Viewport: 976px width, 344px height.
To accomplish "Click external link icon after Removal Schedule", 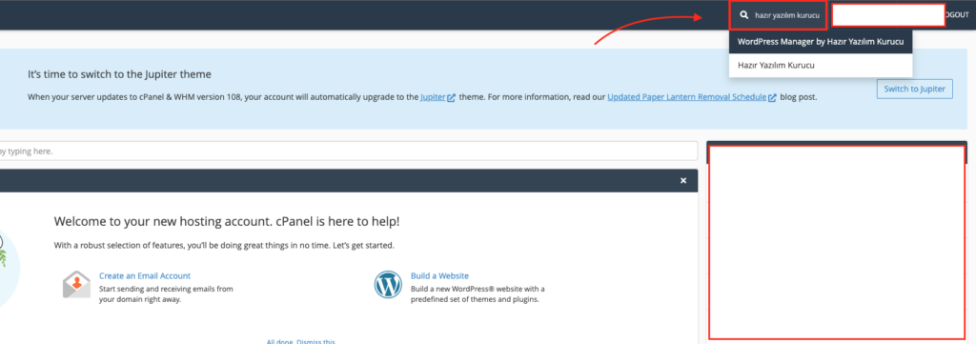I will pos(772,97).
